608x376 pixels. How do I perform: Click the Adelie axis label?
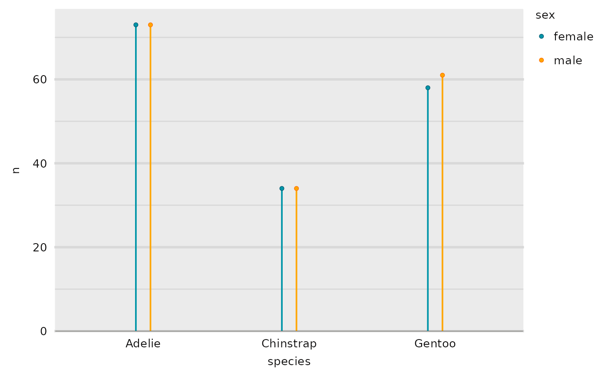143,344
